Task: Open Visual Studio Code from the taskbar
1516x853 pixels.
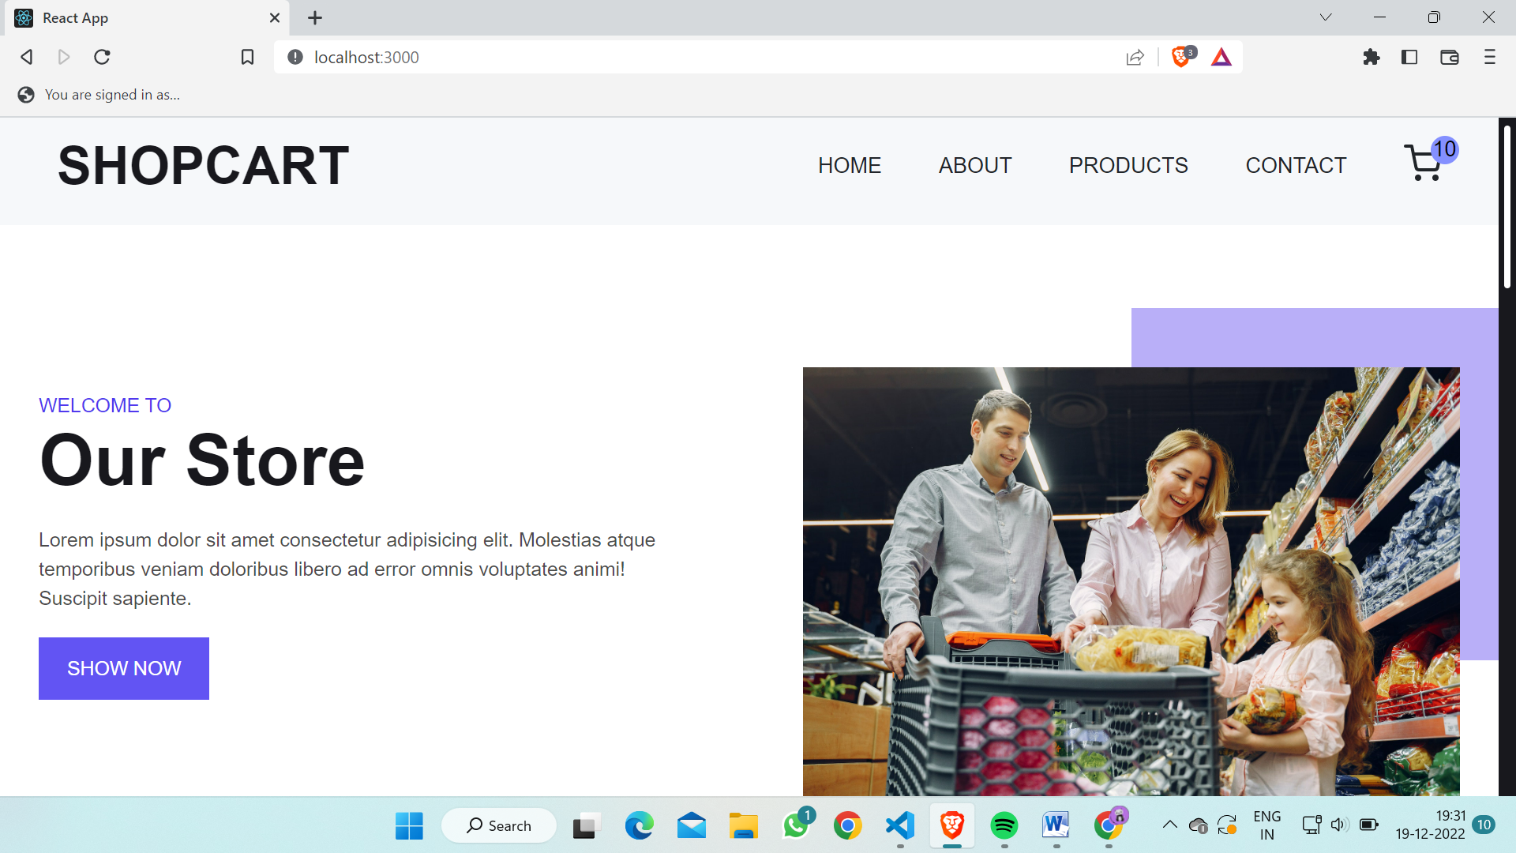Action: 899,825
